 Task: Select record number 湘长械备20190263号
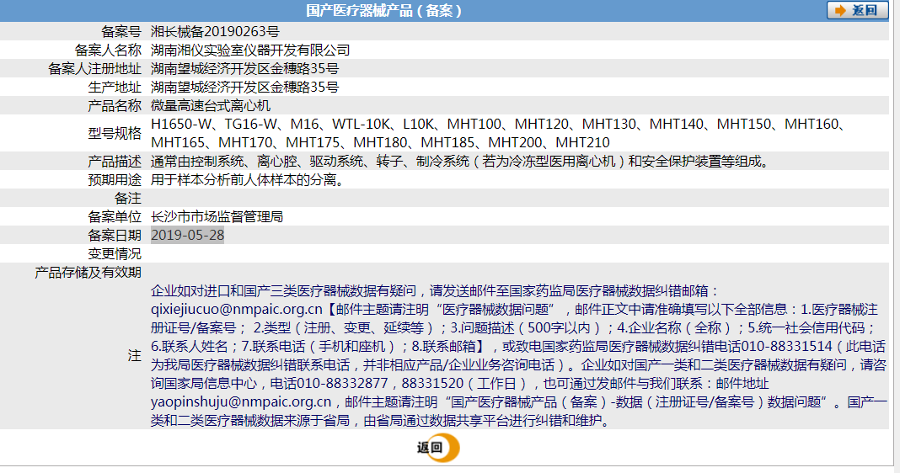click(215, 31)
